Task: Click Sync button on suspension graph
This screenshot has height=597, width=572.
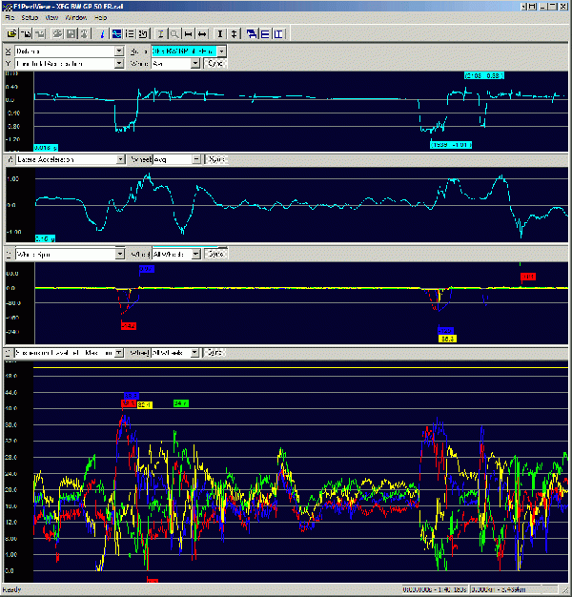Action: (x=215, y=352)
